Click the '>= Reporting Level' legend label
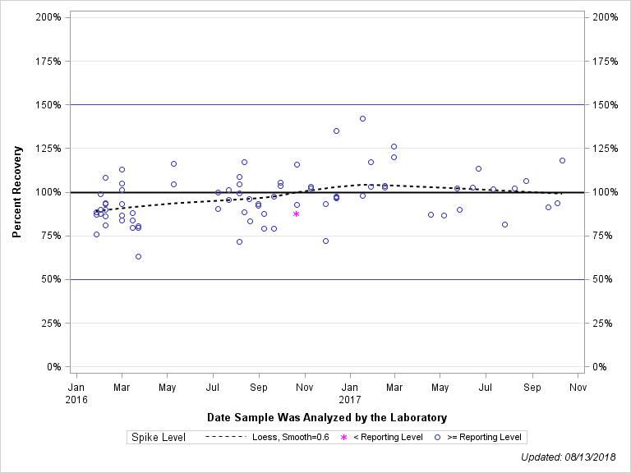 485,437
